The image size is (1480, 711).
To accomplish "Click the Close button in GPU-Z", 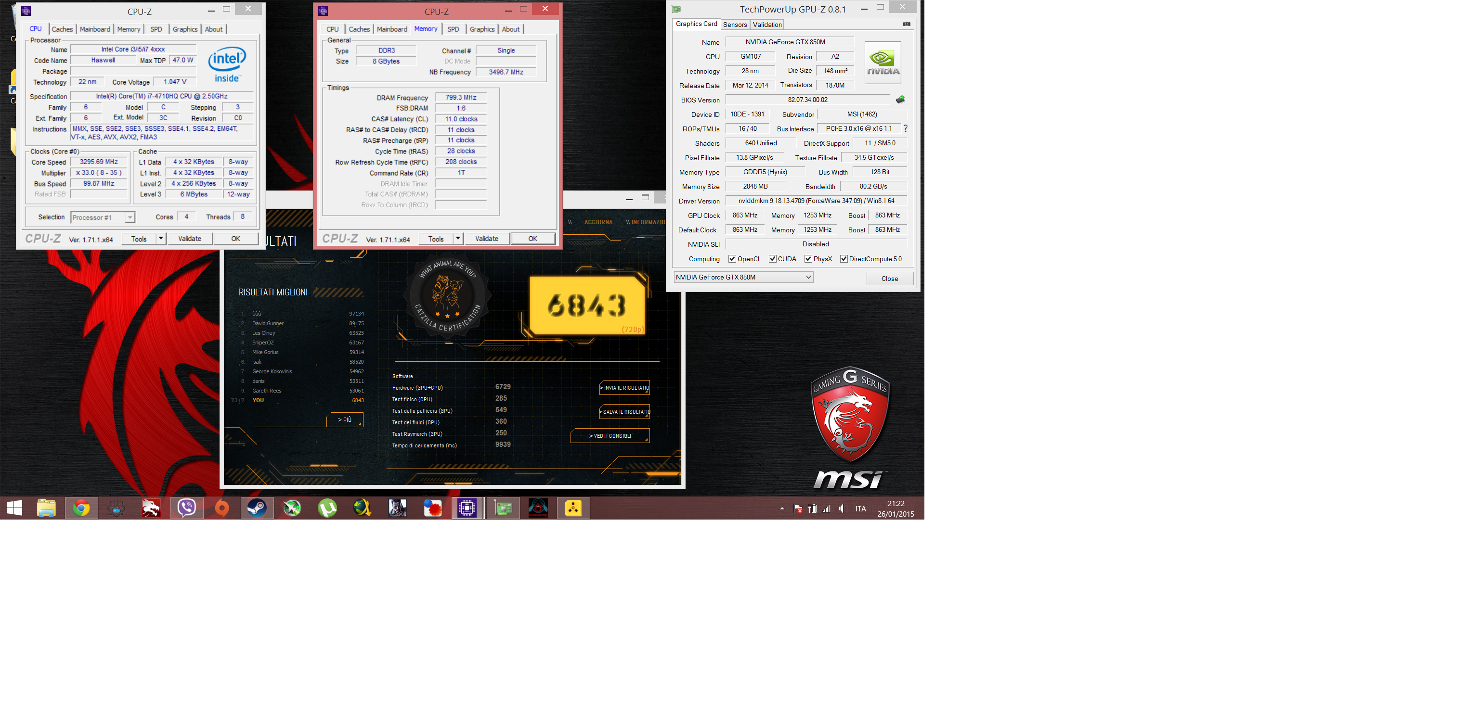I will point(889,279).
